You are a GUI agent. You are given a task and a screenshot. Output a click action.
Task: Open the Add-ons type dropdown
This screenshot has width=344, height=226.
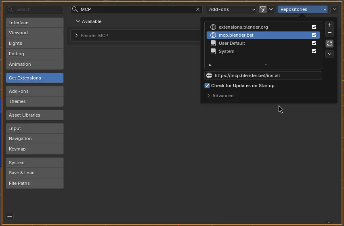point(231,9)
